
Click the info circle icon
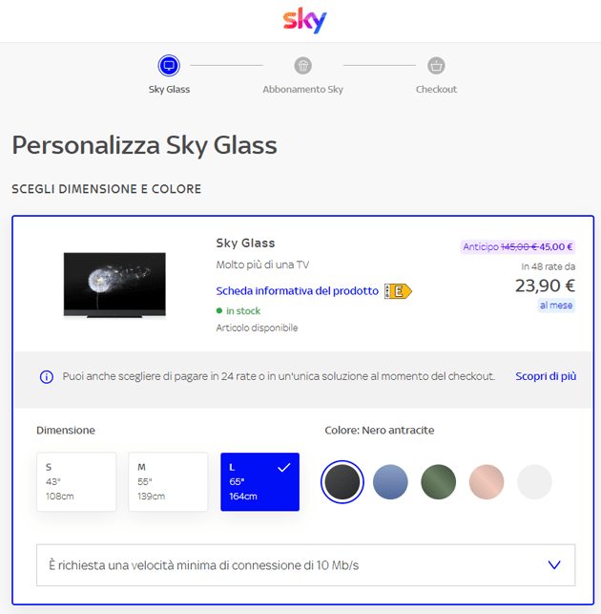47,377
